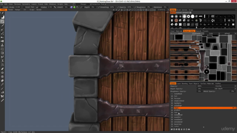This screenshot has width=237, height=133.
Task: Move layer up arrow icon
Action: pos(181,129)
